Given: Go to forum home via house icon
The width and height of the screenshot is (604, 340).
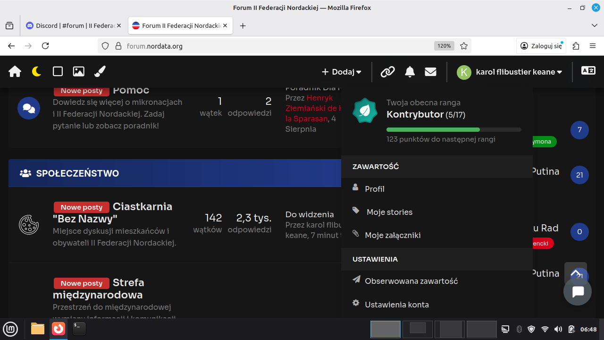Looking at the screenshot, I should (x=15, y=72).
